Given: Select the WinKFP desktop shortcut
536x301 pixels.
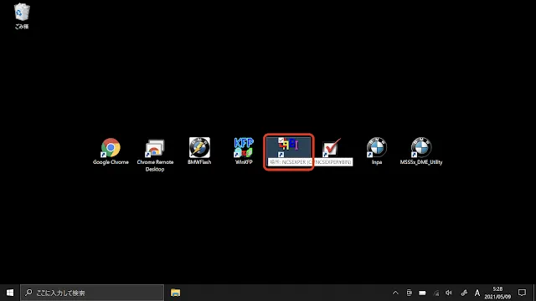Looking at the screenshot, I should [x=244, y=151].
